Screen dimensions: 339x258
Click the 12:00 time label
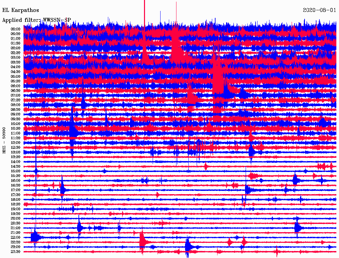(x=16, y=143)
